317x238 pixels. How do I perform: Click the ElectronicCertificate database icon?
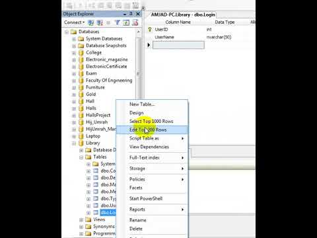tap(81, 67)
